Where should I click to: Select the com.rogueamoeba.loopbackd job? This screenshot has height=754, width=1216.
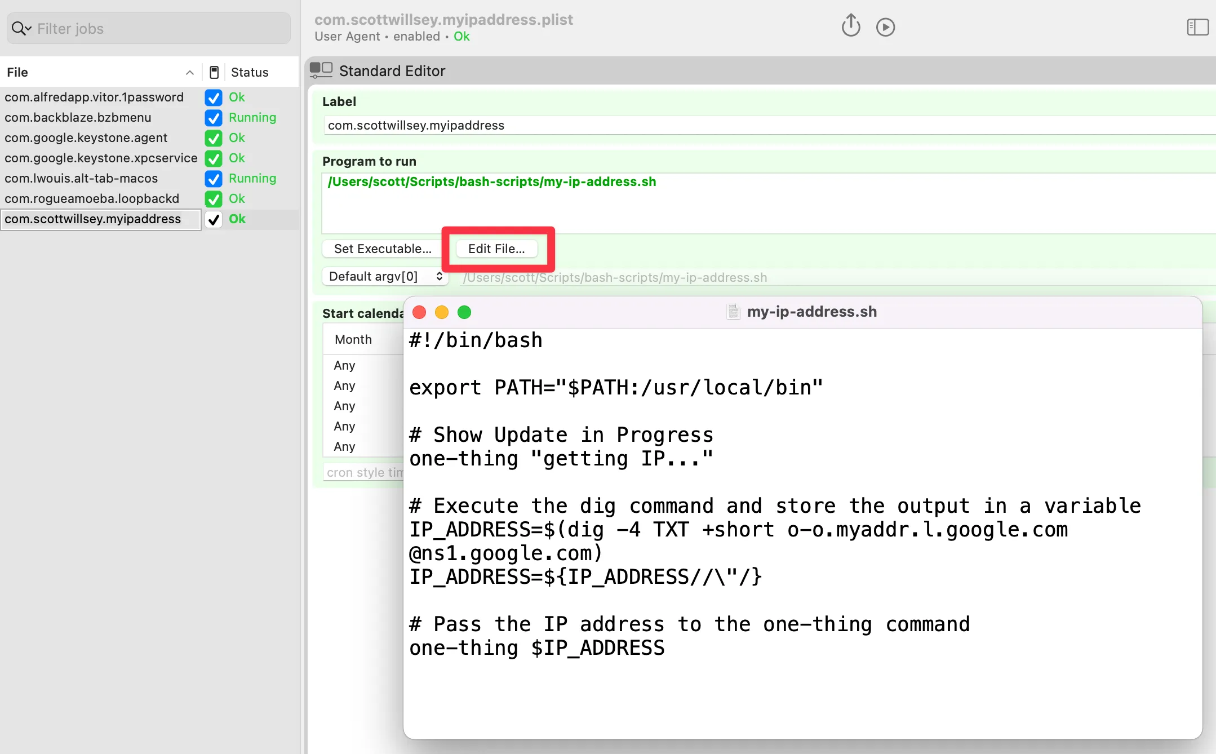[92, 198]
